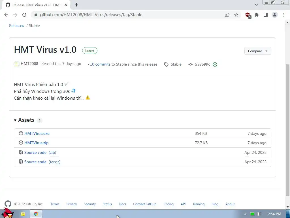
Task: Go back with the browser back arrow
Action: 6,15
